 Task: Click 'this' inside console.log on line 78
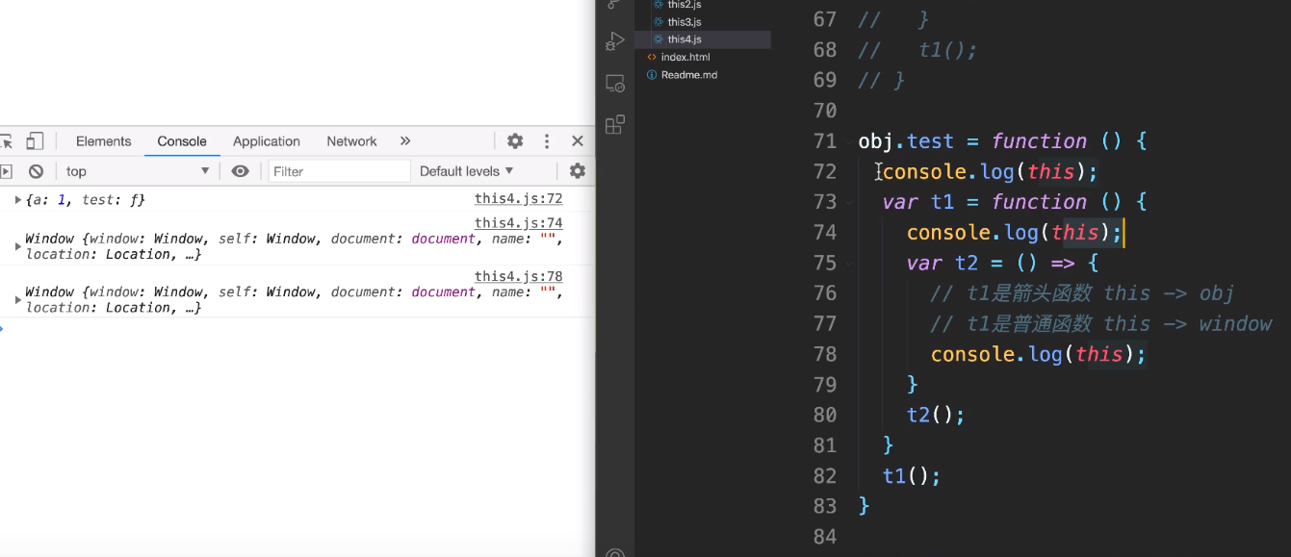[1099, 354]
